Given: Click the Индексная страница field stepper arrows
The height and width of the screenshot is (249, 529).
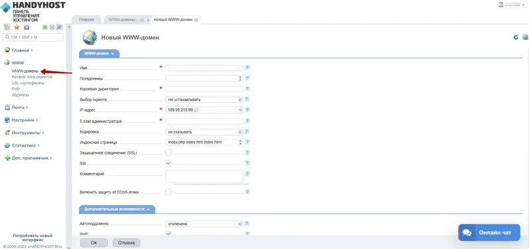Looking at the screenshot, I should point(240,142).
